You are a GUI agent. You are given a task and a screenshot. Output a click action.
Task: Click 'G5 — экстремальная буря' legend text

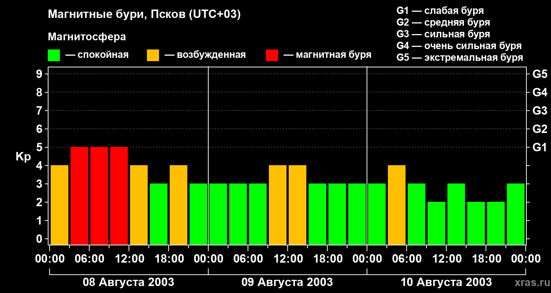point(460,58)
